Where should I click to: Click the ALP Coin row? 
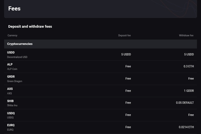coord(100,67)
